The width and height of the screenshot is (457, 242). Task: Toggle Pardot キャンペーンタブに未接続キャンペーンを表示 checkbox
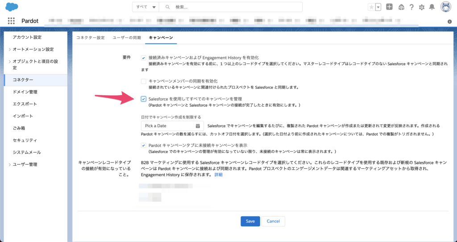point(143,145)
